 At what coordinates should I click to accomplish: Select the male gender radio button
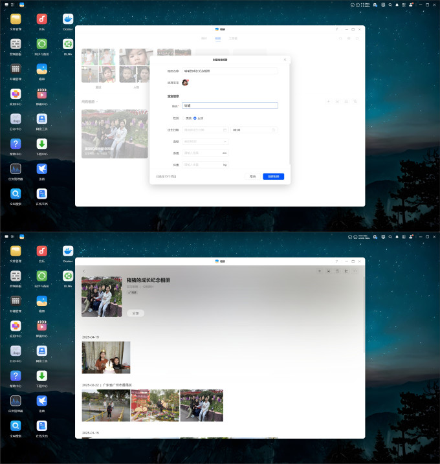click(184, 118)
